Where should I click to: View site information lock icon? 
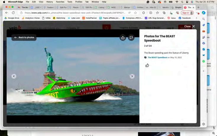pos(21,13)
